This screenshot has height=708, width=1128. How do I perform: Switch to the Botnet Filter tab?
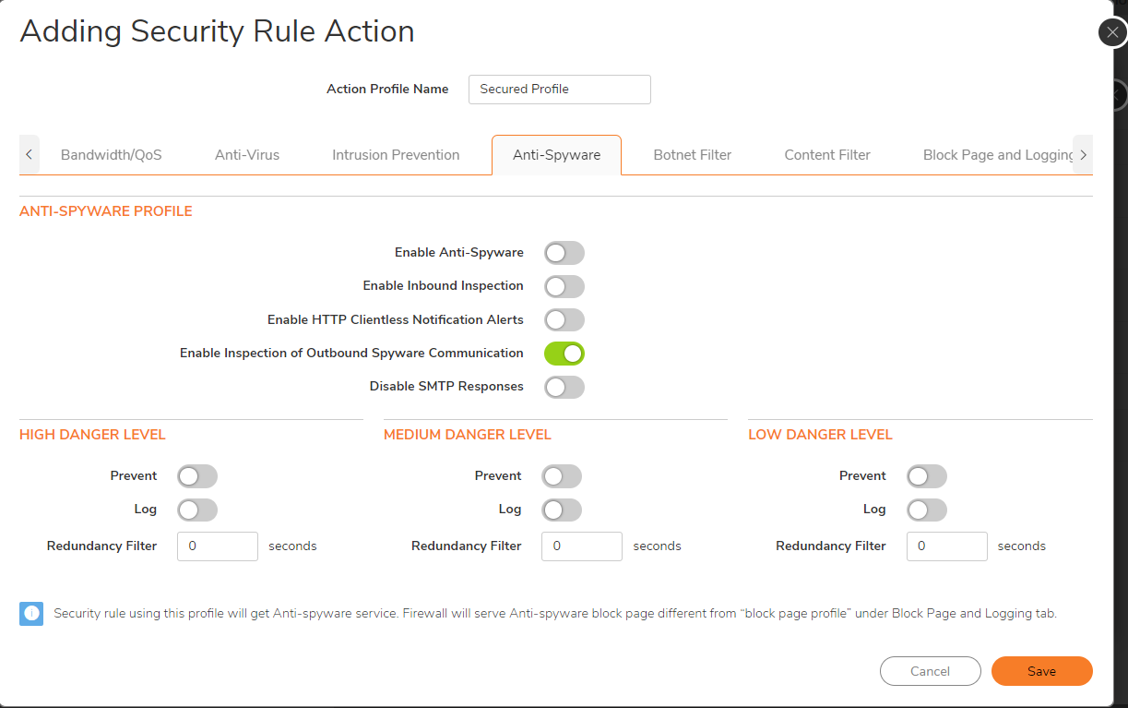[x=692, y=154]
